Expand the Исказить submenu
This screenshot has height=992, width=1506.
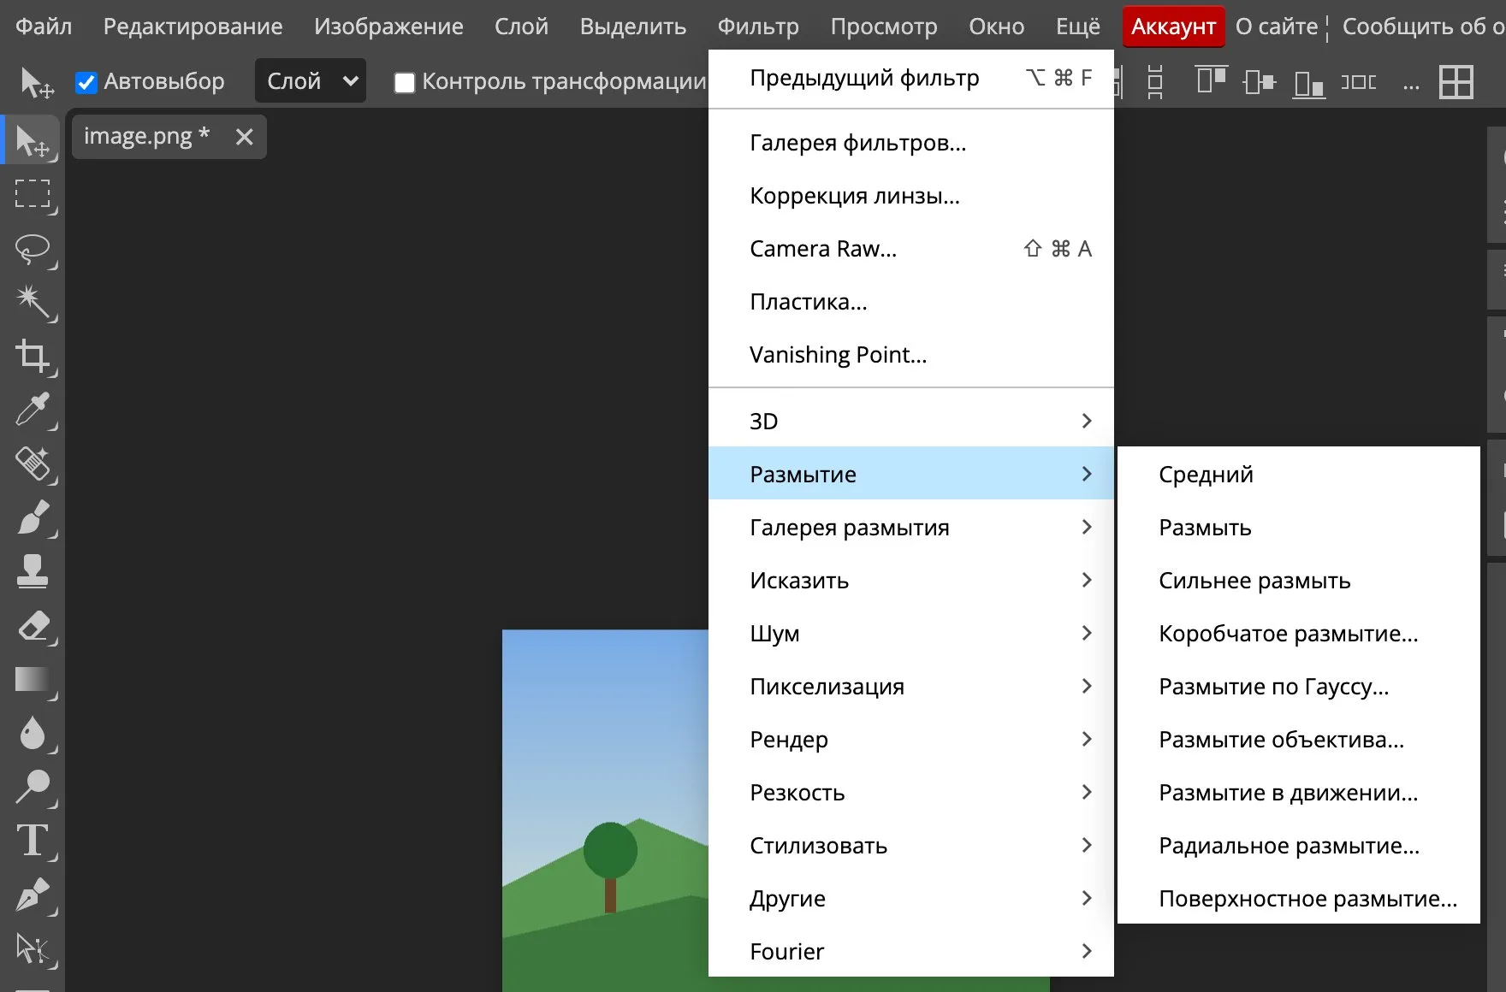click(x=911, y=580)
